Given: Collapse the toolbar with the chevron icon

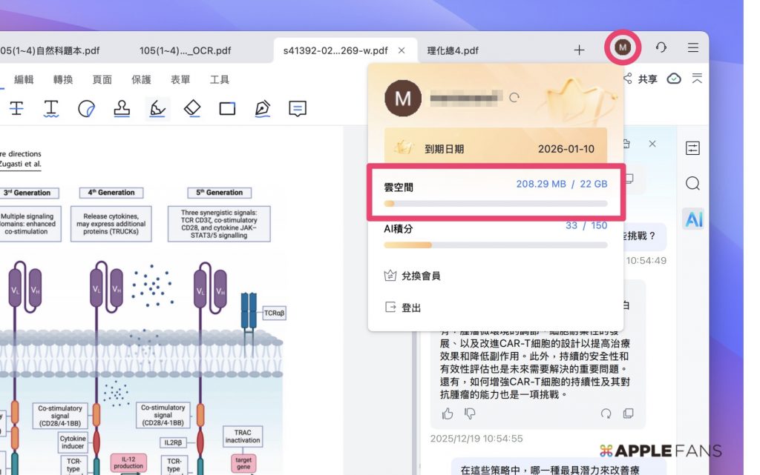Looking at the screenshot, I should 696,79.
